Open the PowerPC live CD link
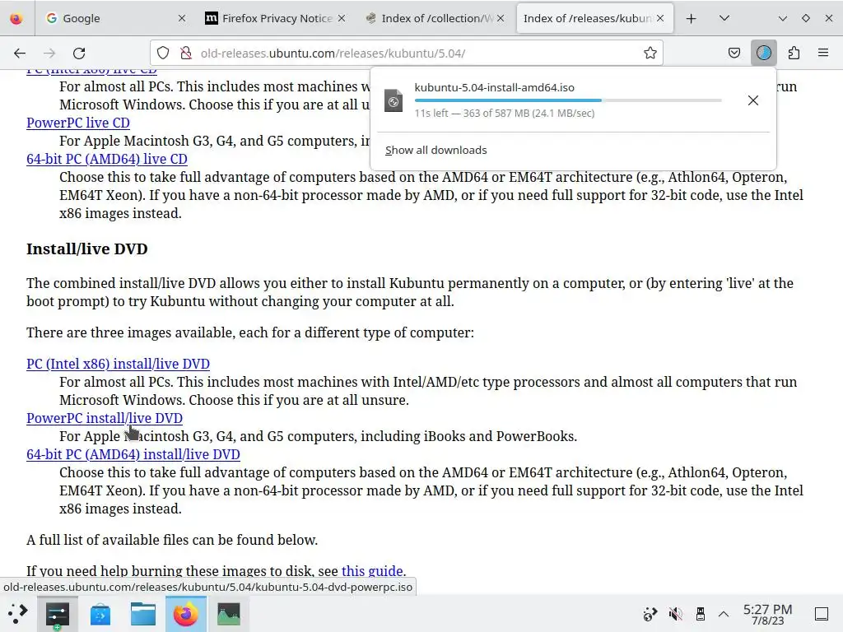This screenshot has height=632, width=843. point(78,123)
